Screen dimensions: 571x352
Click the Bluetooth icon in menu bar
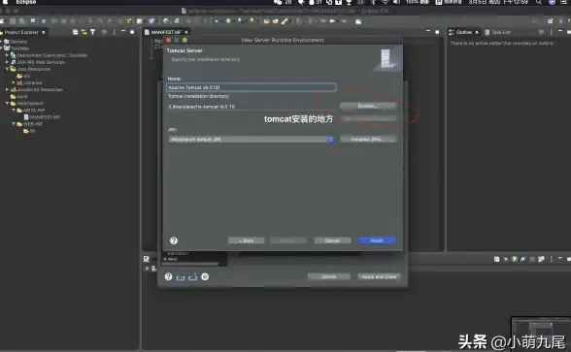point(373,2)
